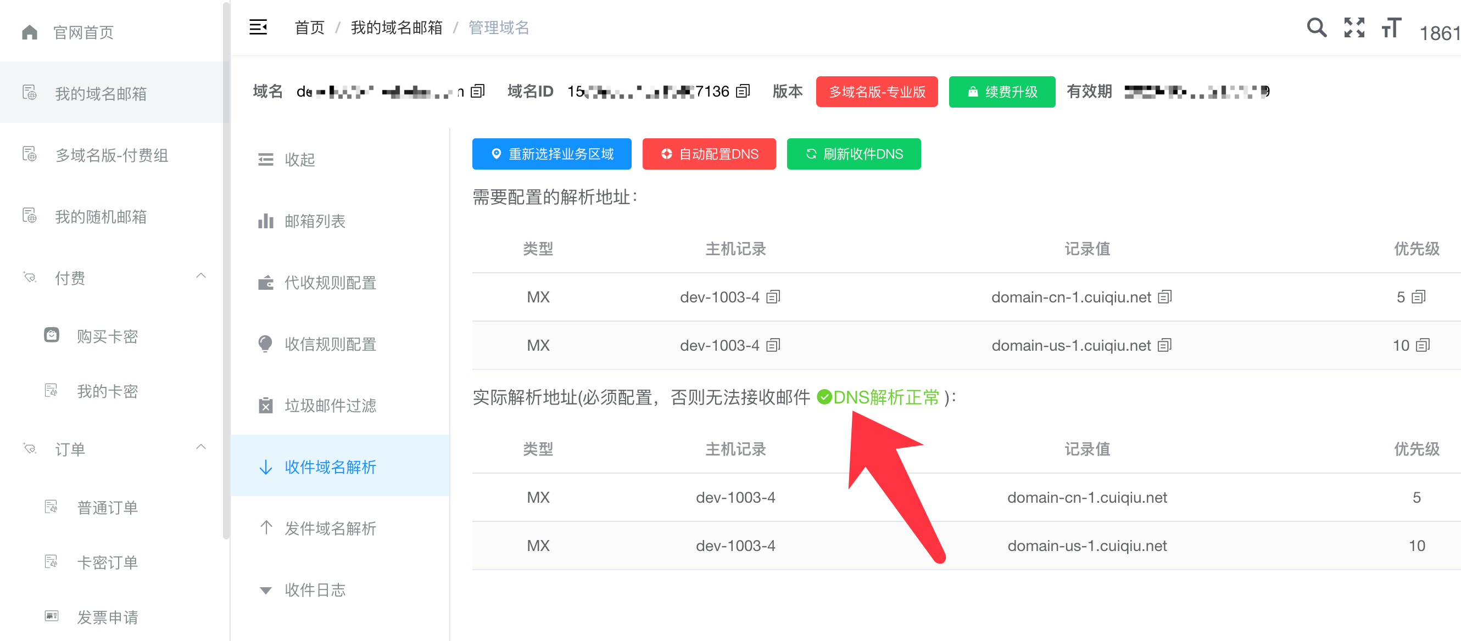Click the bar chart icon for 邮箱列表
The image size is (1461, 641).
[x=265, y=221]
